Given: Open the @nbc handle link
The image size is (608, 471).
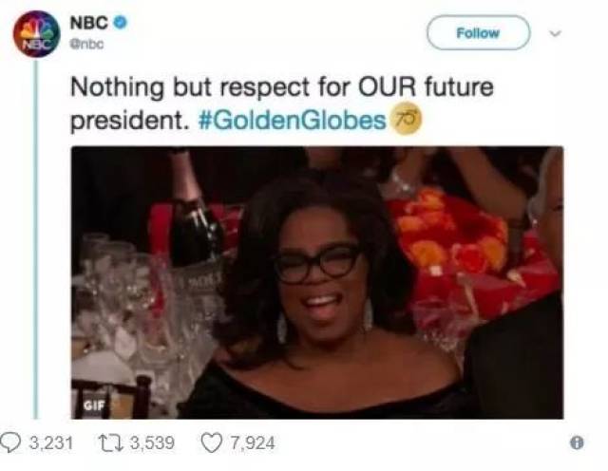Looking at the screenshot, I should [87, 45].
